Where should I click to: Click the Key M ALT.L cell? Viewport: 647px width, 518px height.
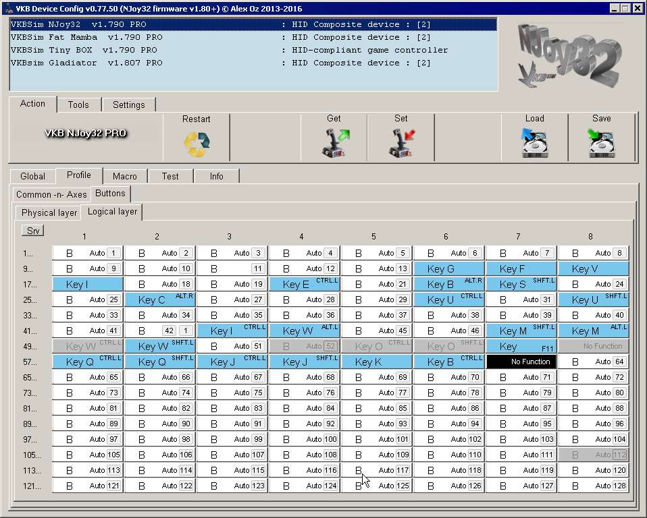(x=594, y=330)
